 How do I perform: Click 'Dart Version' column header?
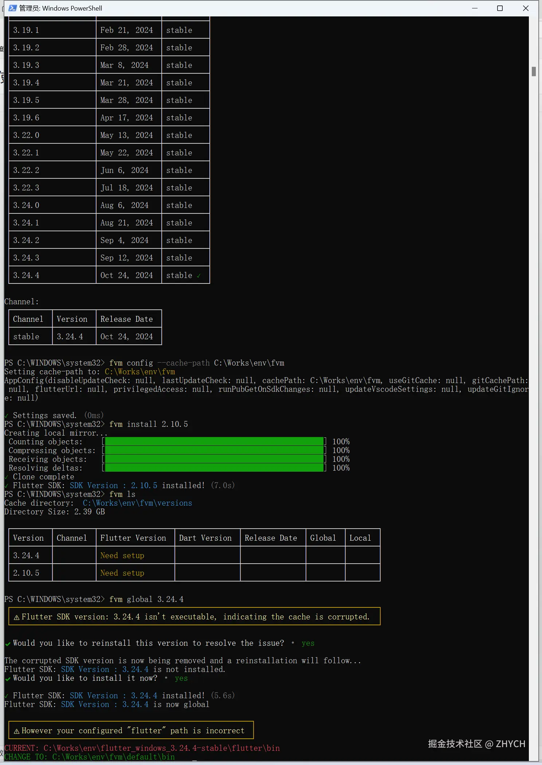[205, 538]
